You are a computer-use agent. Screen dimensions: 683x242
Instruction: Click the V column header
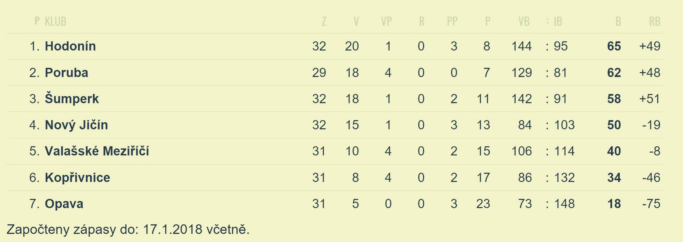click(x=356, y=21)
